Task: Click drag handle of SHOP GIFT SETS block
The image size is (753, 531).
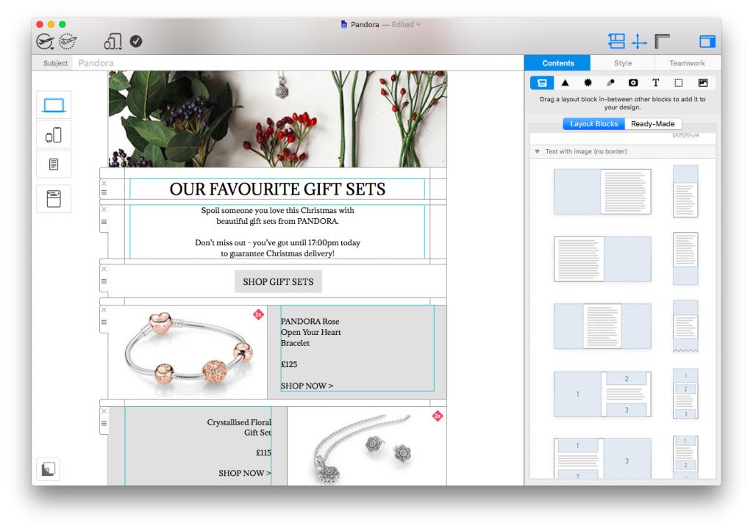Action: pyautogui.click(x=104, y=281)
